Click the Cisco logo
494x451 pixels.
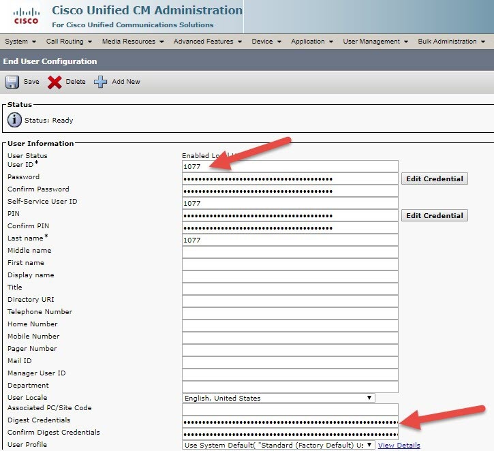coord(26,16)
